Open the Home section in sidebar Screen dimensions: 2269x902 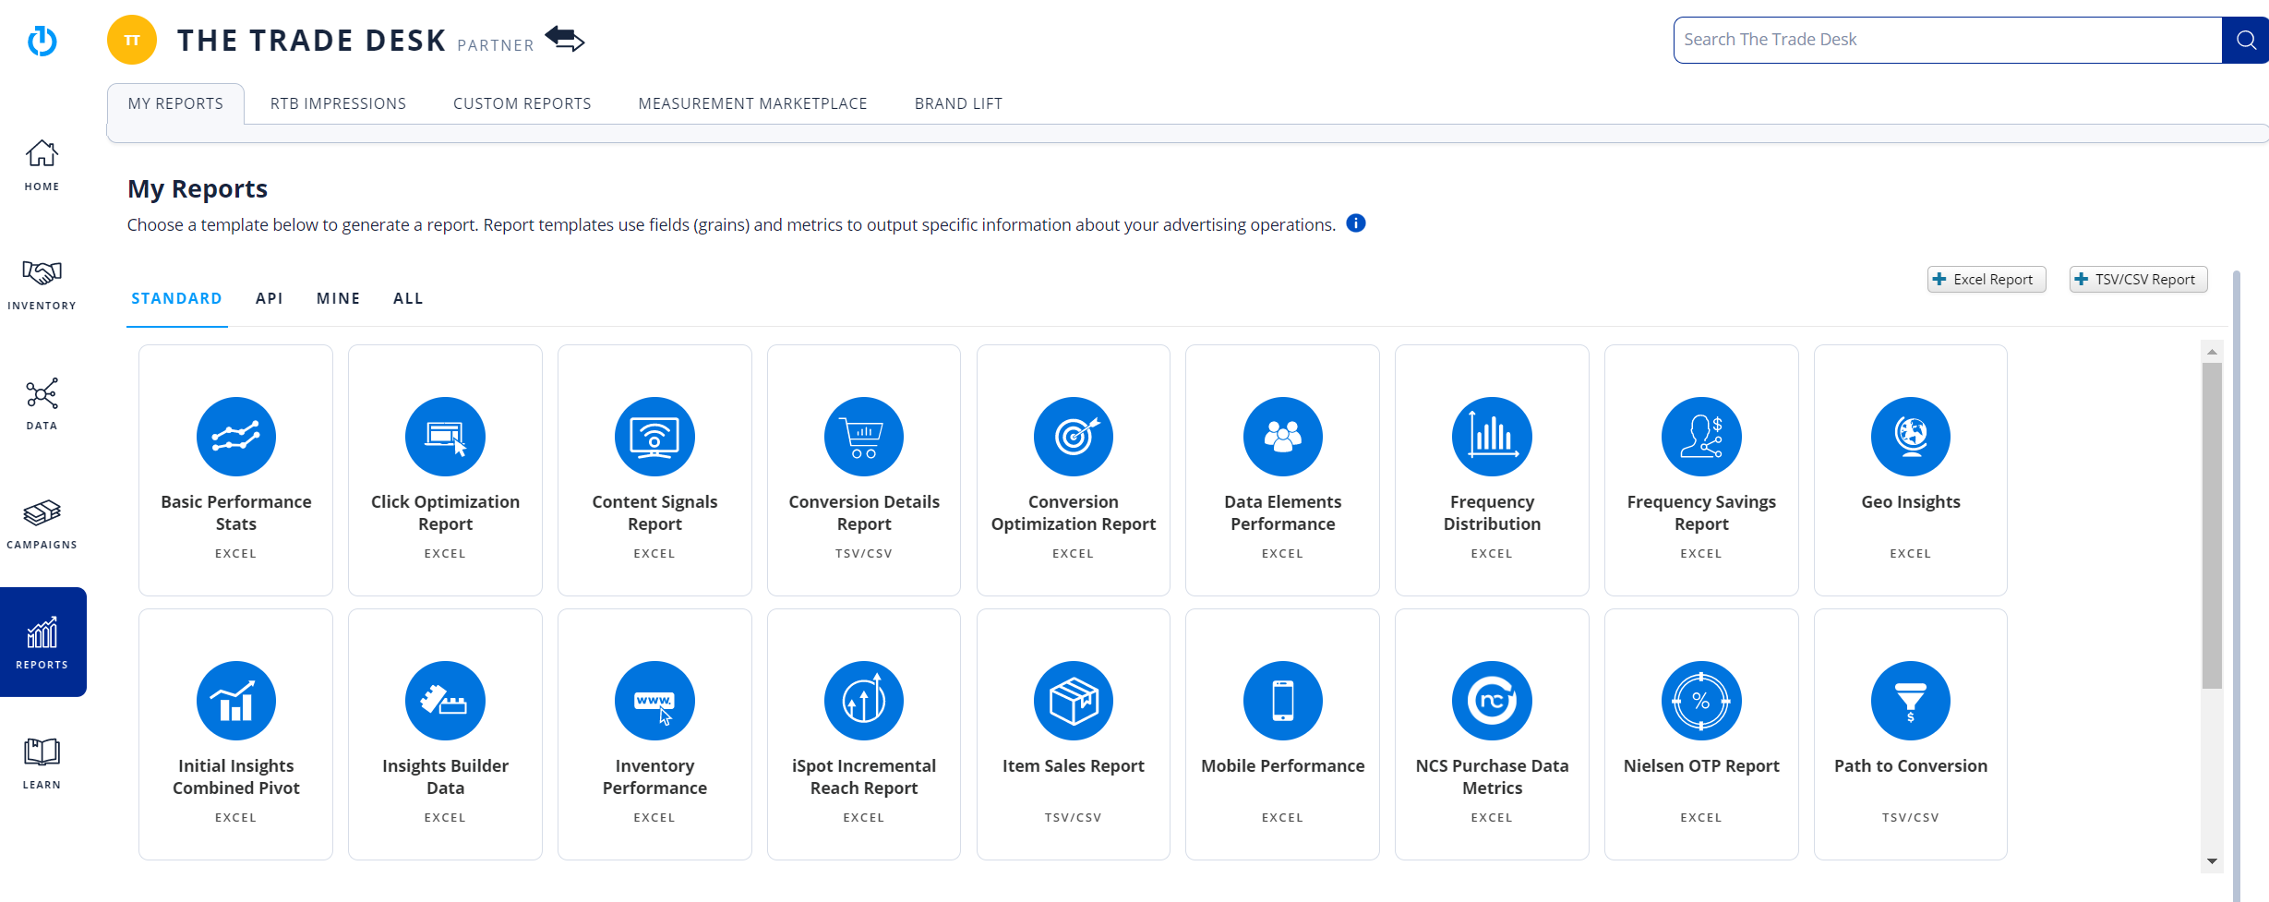coord(42,165)
